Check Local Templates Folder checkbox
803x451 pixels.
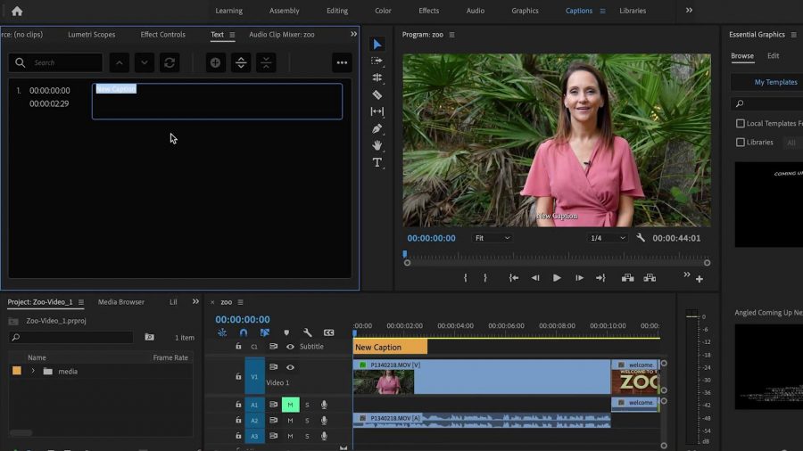pyautogui.click(x=740, y=123)
